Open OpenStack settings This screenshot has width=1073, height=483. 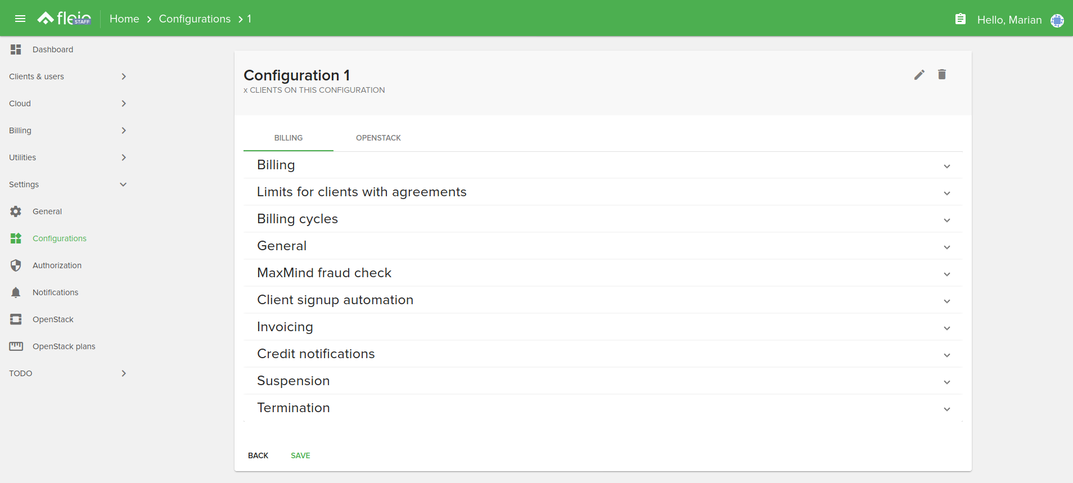point(53,319)
